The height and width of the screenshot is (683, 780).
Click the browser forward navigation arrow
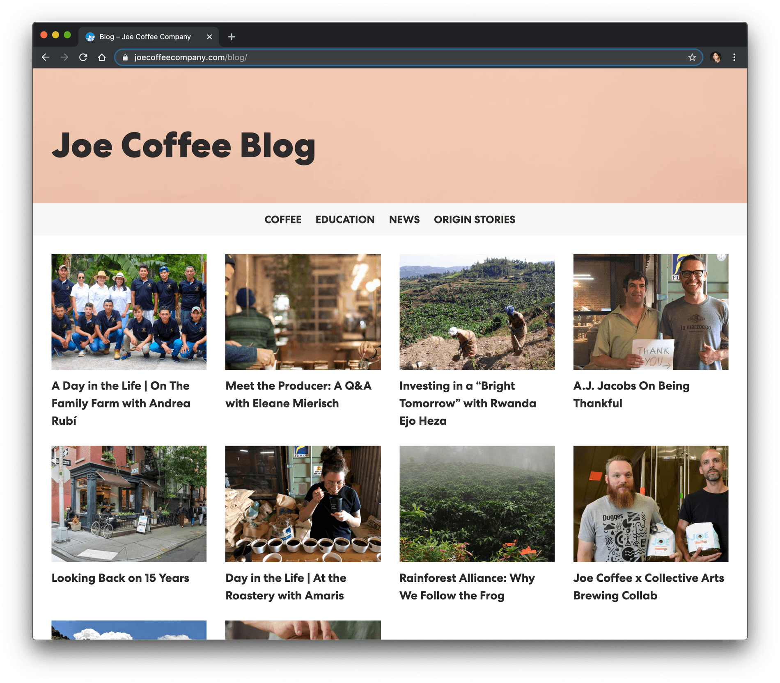[x=64, y=57]
